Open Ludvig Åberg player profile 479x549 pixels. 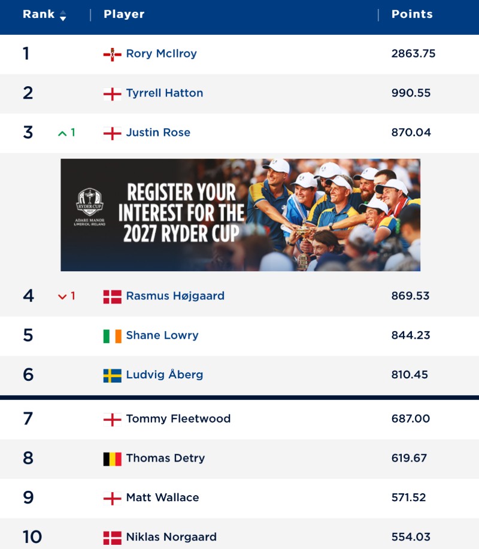pos(165,374)
